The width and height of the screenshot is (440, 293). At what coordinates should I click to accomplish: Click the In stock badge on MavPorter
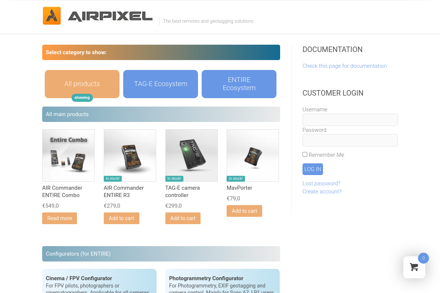point(236,179)
